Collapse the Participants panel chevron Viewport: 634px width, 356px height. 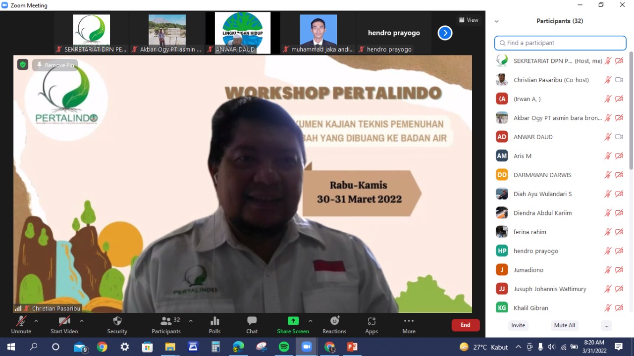(x=496, y=21)
